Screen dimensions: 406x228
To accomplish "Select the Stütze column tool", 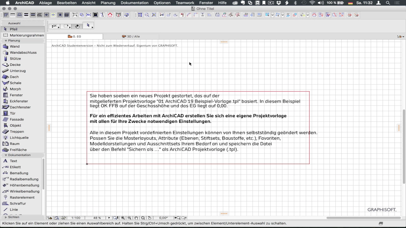I will pyautogui.click(x=22, y=59).
